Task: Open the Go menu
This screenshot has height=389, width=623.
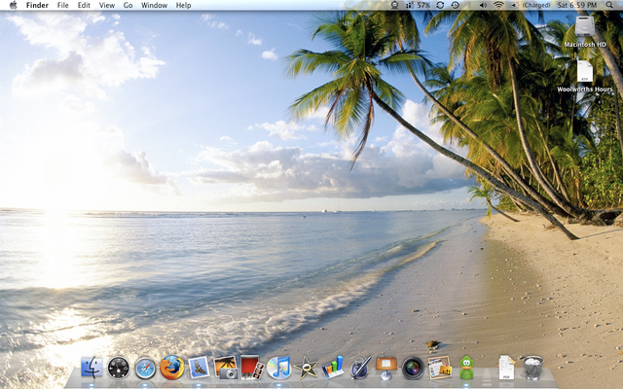Action: click(x=128, y=6)
